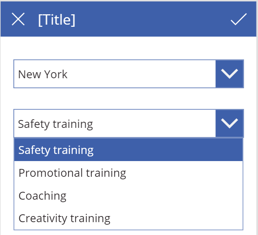Click the [Title] header label
The height and width of the screenshot is (235, 258).
coord(57,20)
